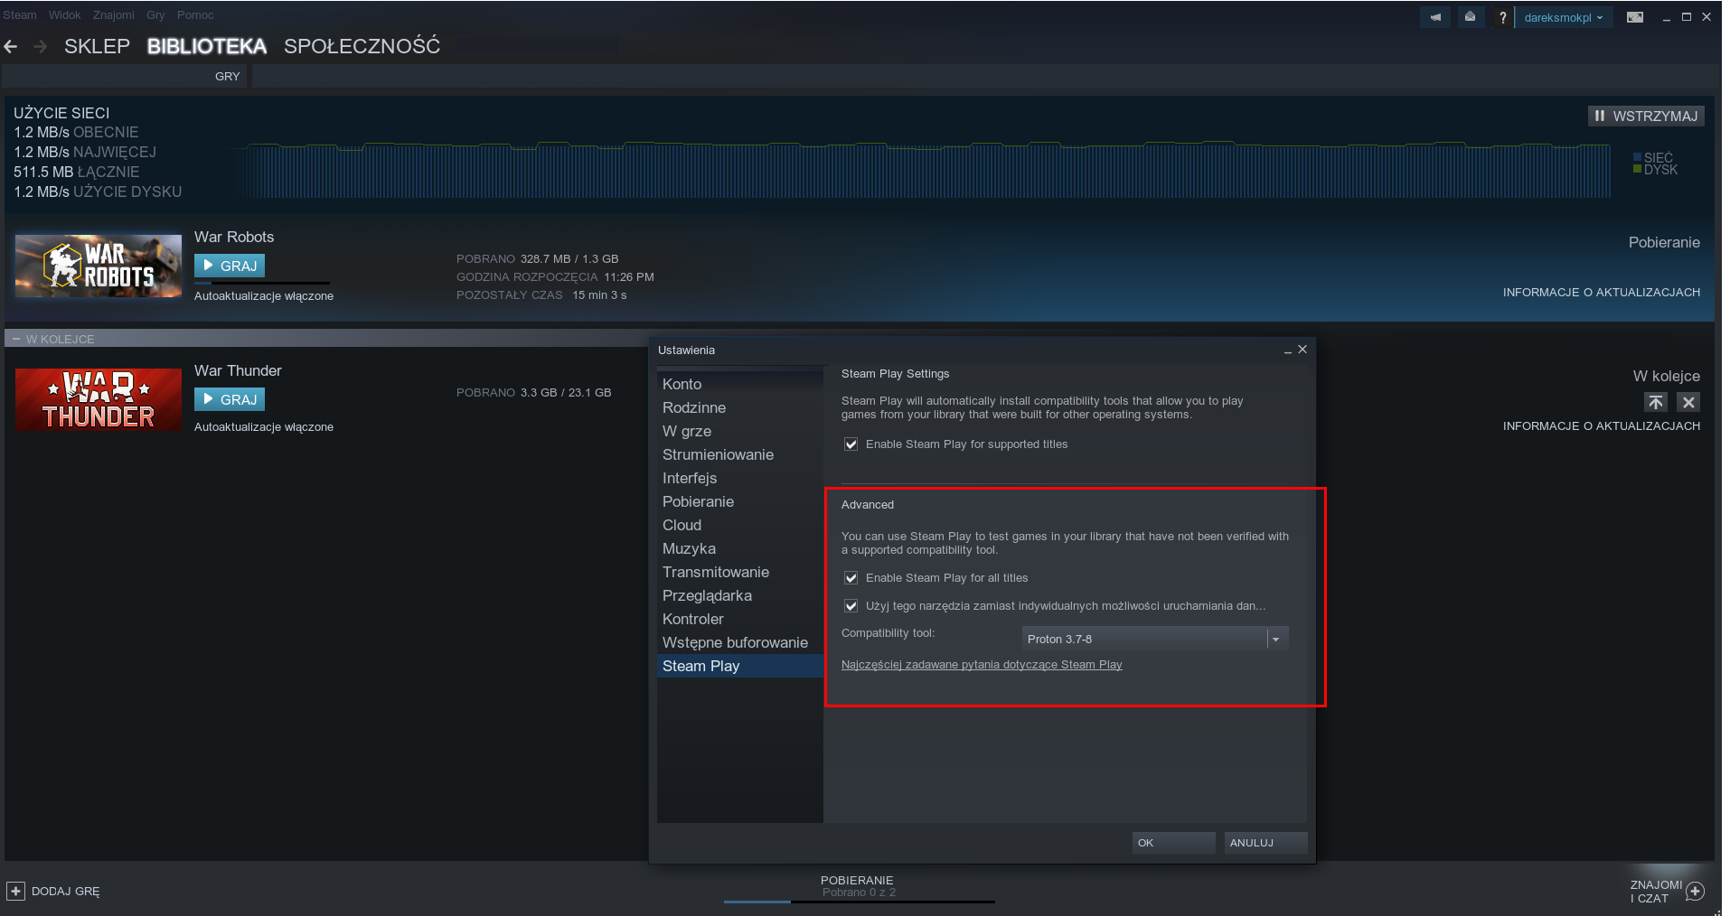This screenshot has height=916, width=1730.
Task: Click the War Robots game thumbnail
Action: 99,266
